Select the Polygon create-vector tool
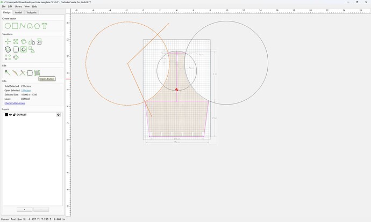 [x=37, y=26]
